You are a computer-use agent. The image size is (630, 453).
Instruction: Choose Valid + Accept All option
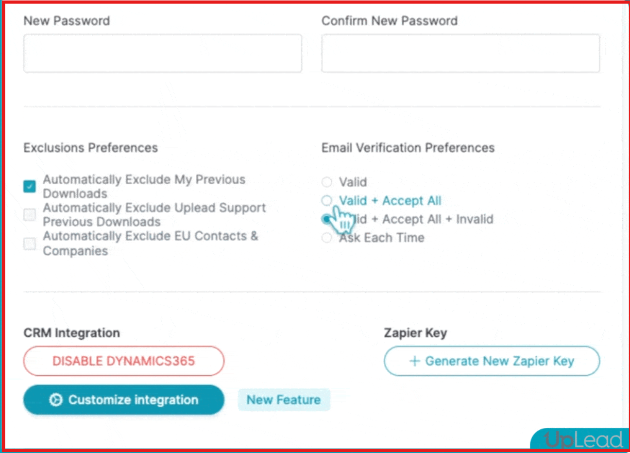pyautogui.click(x=327, y=200)
